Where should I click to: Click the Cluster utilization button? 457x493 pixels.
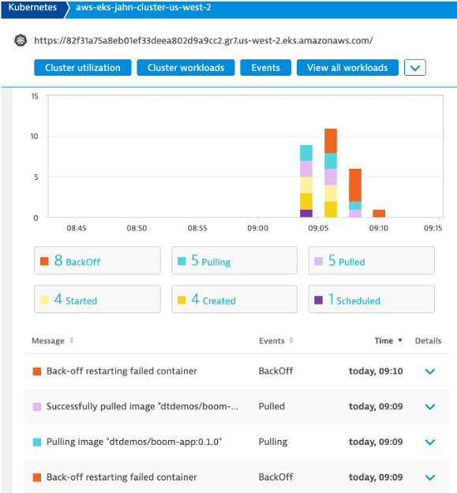83,68
